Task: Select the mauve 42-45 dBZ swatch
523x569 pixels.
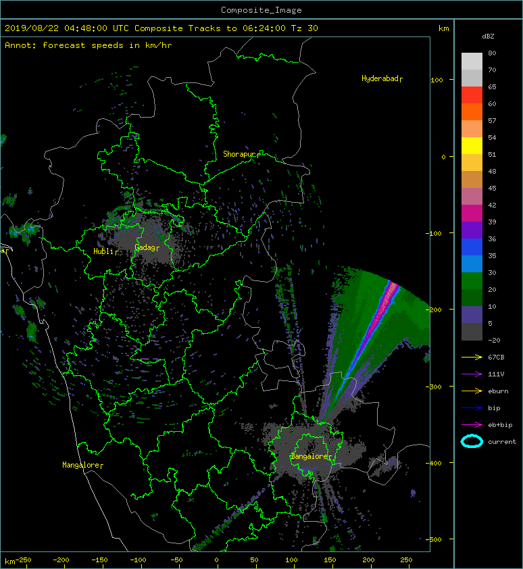Action: pyautogui.click(x=472, y=197)
